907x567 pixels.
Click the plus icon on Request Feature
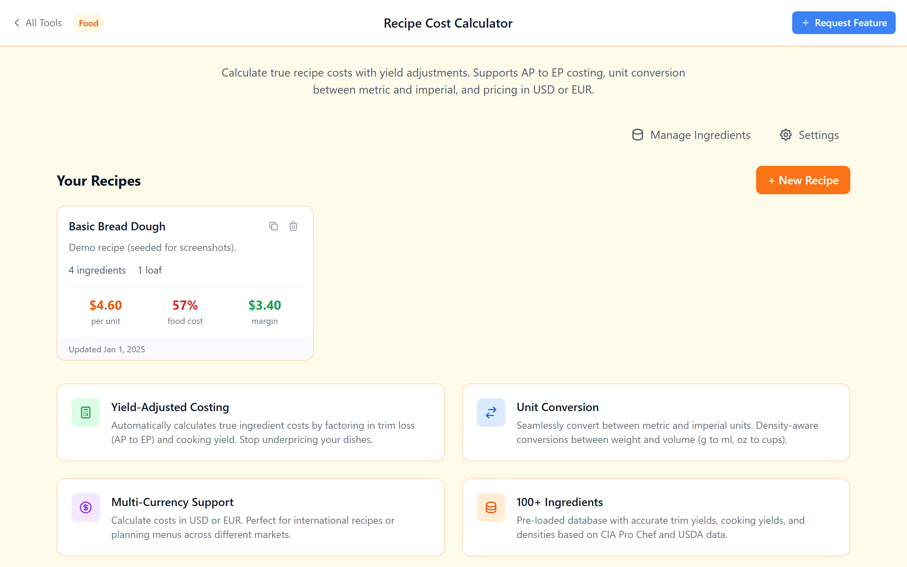click(805, 22)
